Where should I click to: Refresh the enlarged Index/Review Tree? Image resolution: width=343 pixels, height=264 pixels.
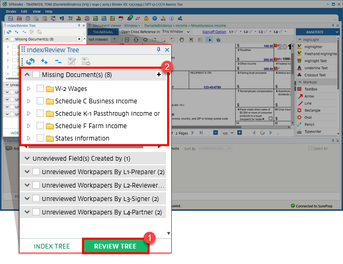[30, 61]
